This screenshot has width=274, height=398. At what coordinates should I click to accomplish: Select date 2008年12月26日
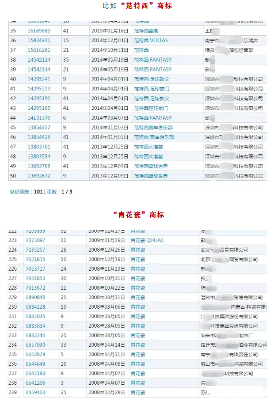(106, 250)
